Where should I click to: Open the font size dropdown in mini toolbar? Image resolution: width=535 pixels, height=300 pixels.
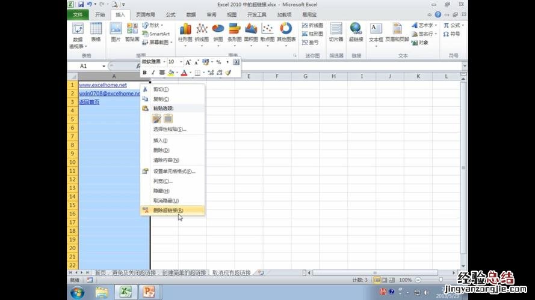[x=181, y=62]
